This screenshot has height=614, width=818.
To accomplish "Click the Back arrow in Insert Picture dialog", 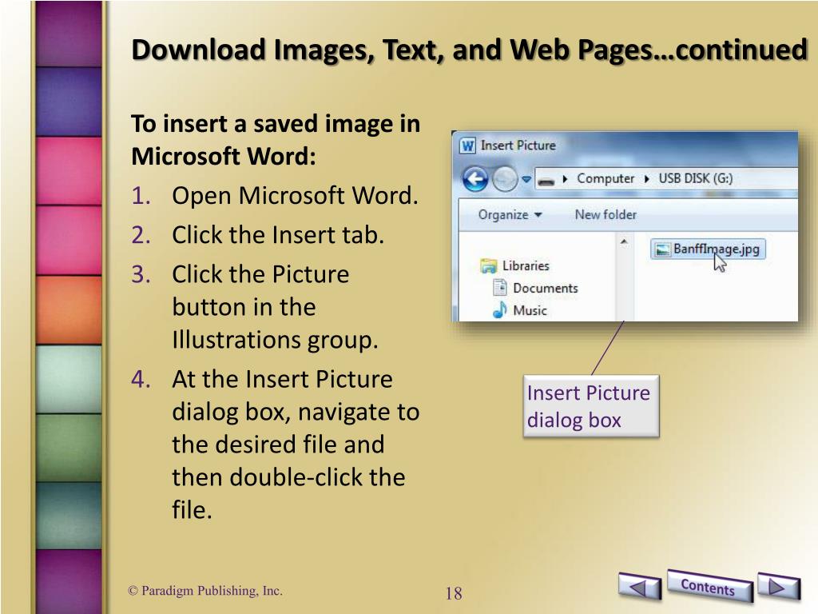I will coord(475,179).
